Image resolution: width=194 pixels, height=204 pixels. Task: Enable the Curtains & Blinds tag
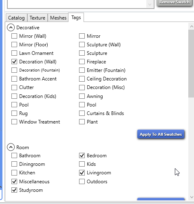pos(82,113)
